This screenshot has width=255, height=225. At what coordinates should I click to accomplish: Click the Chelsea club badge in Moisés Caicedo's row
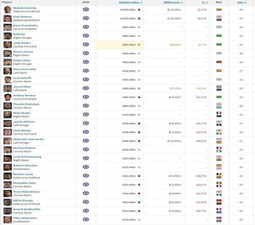tap(86, 9)
